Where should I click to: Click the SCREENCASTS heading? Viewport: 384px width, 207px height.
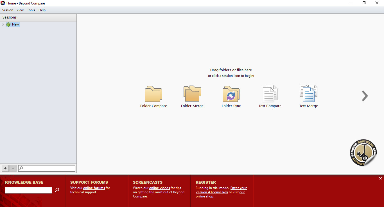coord(148,182)
